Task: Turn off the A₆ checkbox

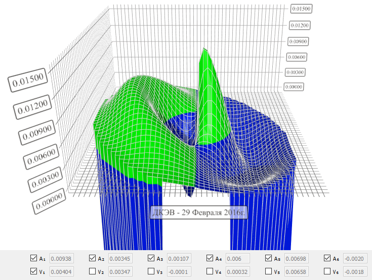Action: tap(327, 258)
